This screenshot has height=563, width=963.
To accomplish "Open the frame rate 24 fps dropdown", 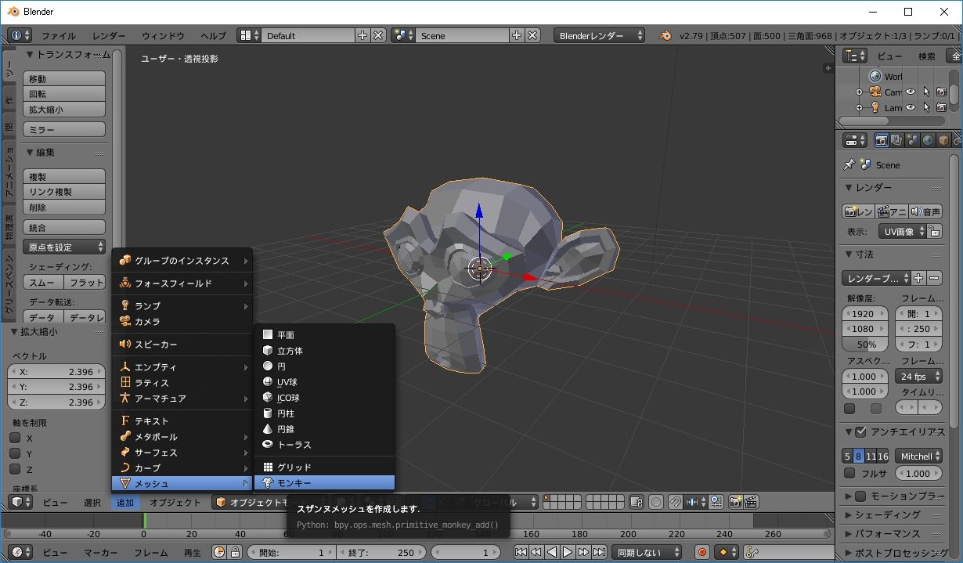I will (x=918, y=377).
